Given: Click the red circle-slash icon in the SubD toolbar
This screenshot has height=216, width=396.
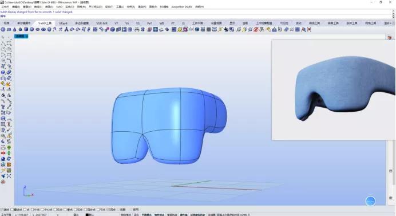Looking at the screenshot, I should click(256, 30).
